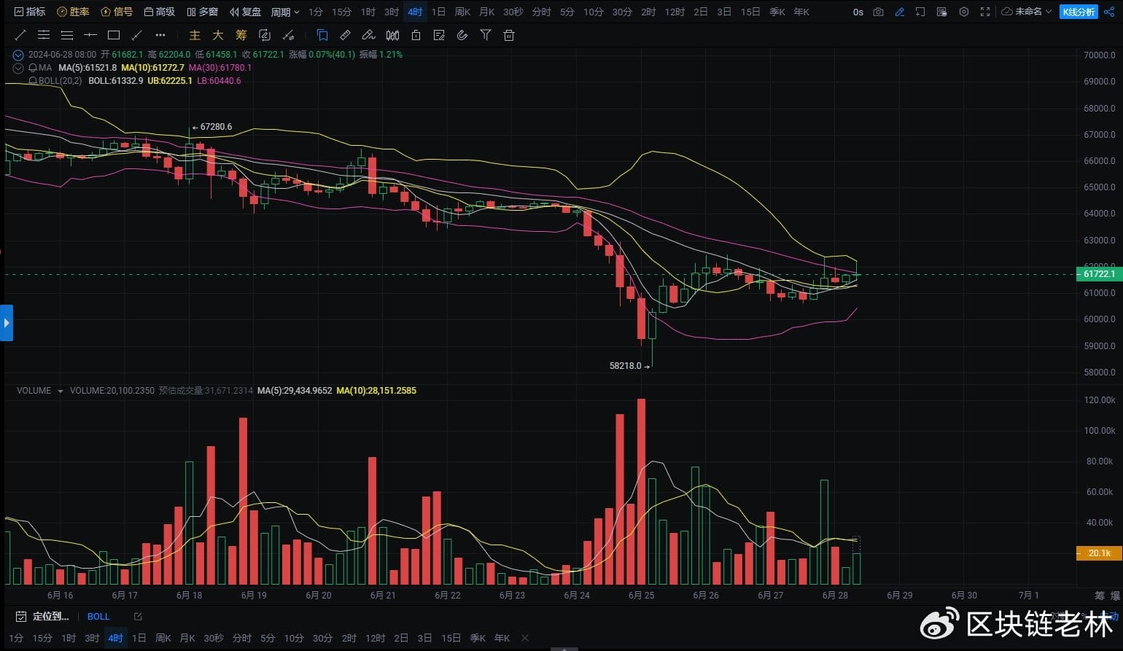Viewport: 1123px width, 651px height.
Task: Open the hexagon settings icon
Action: 964,12
